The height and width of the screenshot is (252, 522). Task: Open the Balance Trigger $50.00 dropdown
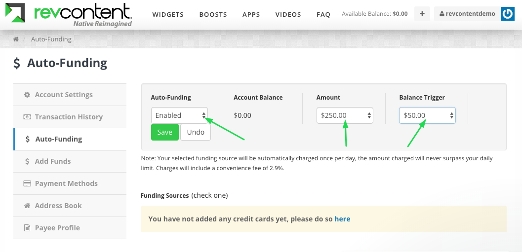point(427,115)
